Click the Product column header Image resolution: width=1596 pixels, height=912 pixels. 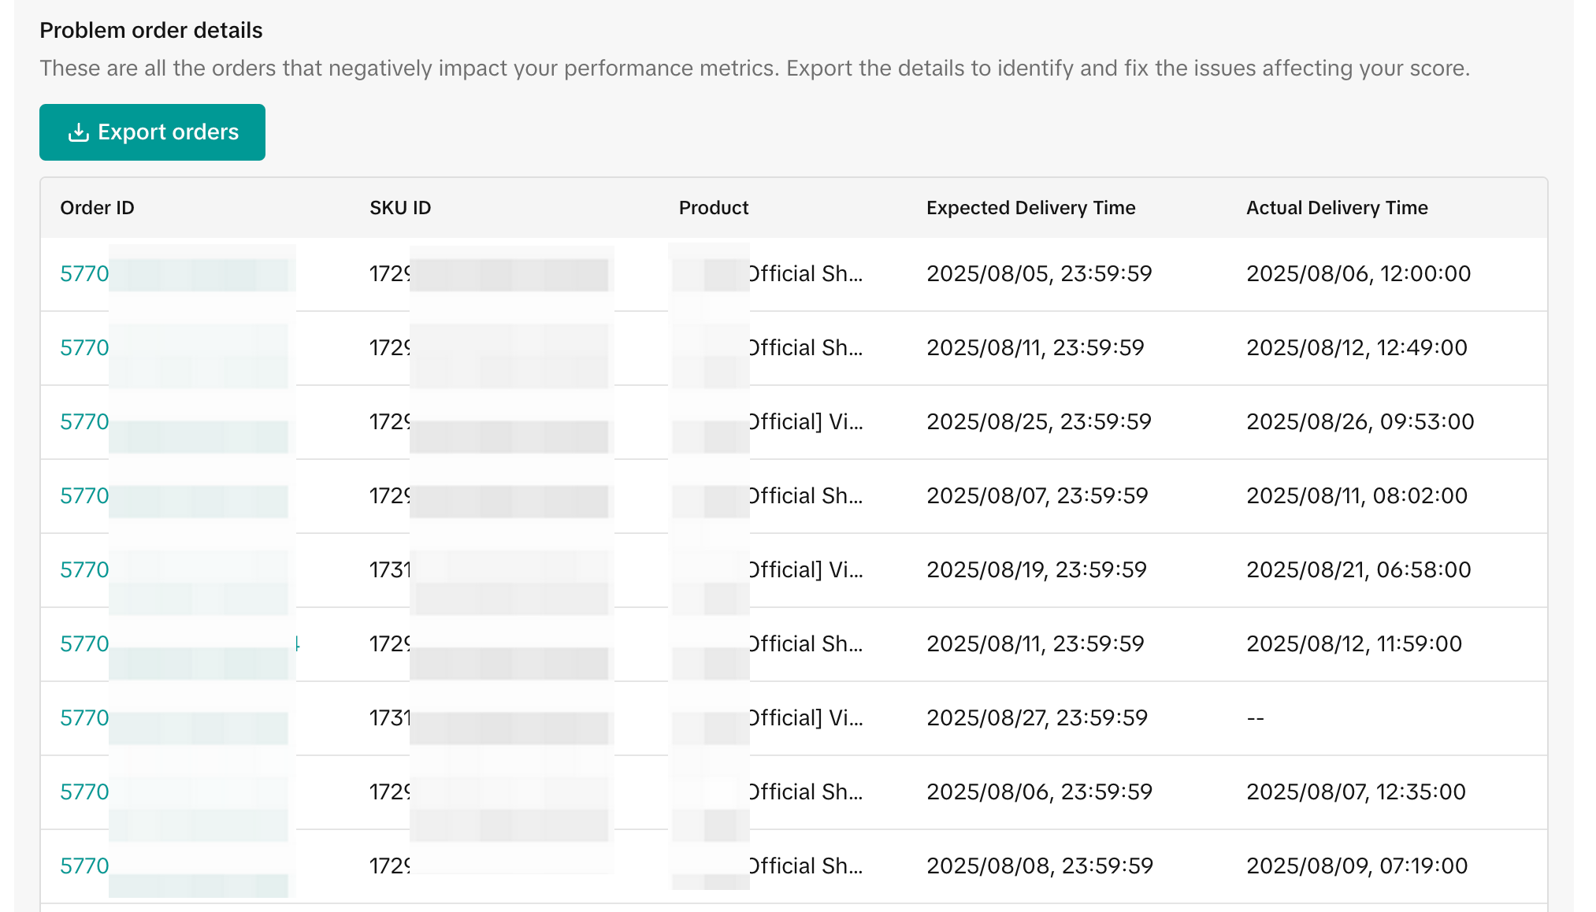coord(713,208)
